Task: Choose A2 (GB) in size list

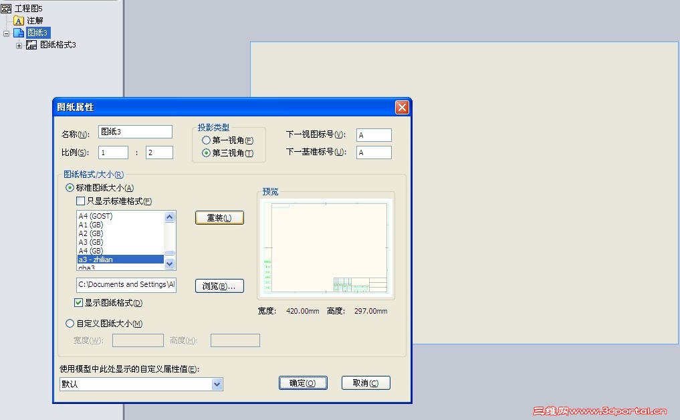Action: [120, 233]
